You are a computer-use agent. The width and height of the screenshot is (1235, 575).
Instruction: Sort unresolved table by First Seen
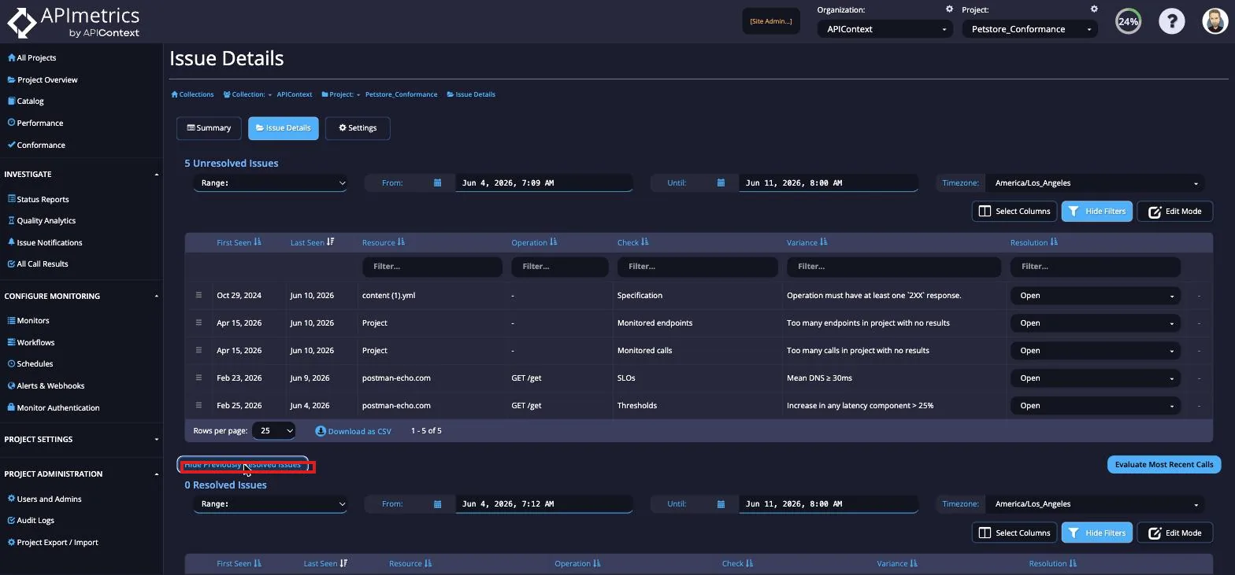coord(239,242)
